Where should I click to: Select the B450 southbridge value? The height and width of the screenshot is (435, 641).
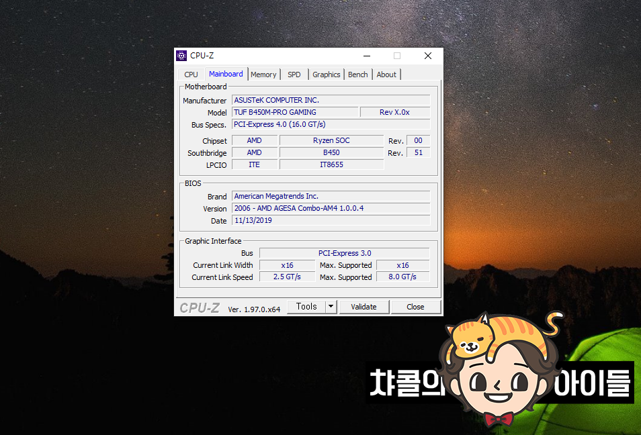click(x=331, y=152)
